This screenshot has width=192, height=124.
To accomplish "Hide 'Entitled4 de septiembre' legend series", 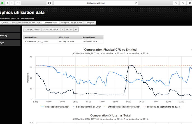I will click(x=122, y=107).
